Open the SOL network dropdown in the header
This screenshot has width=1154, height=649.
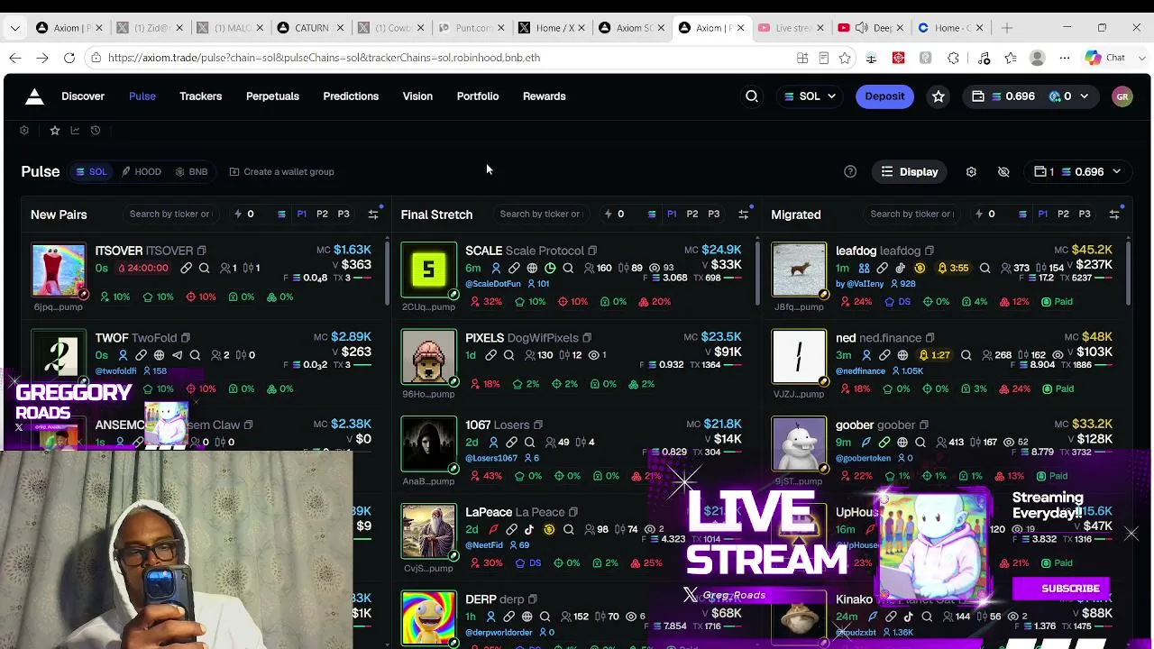810,96
